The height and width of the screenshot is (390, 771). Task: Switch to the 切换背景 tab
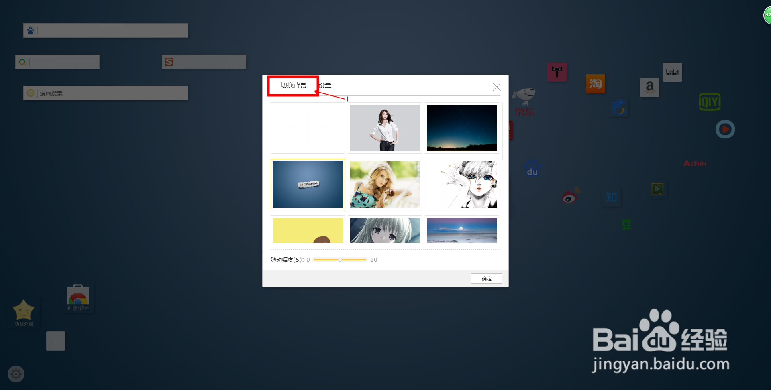(293, 85)
